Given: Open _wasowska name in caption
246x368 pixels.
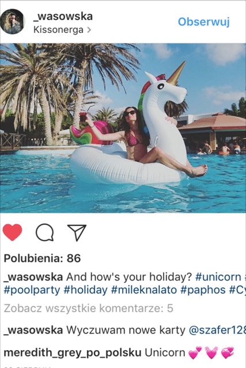Looking at the screenshot, I should [33, 277].
